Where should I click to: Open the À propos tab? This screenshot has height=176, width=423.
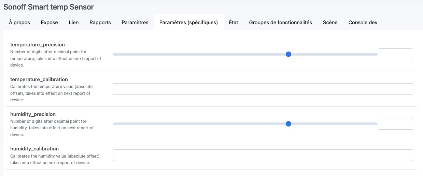click(x=19, y=23)
